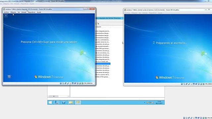This screenshot has width=212, height=119.
Task: Click optical drive icon in cliente2 status bar
Action: pos(184,84)
